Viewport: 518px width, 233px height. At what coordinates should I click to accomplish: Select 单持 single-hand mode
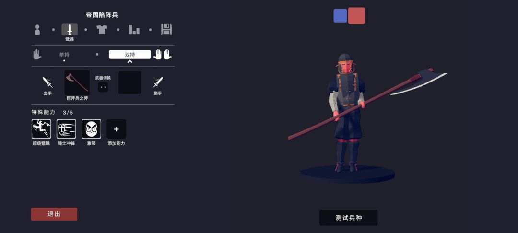(x=64, y=55)
